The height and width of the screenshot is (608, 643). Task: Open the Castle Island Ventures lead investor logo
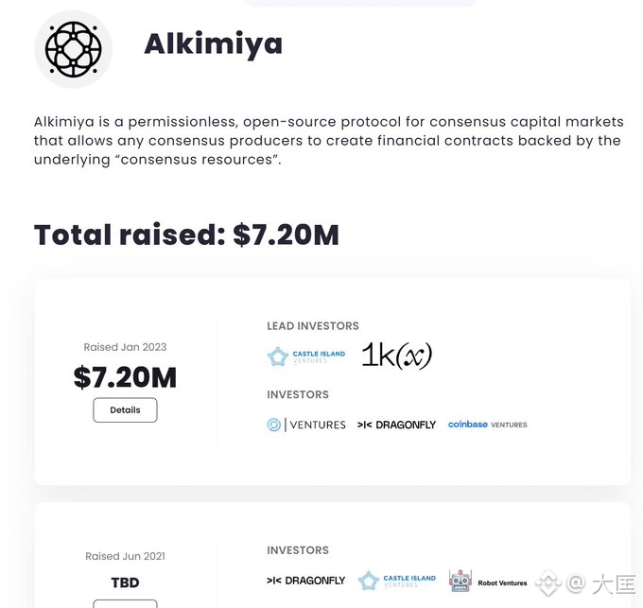pos(306,356)
